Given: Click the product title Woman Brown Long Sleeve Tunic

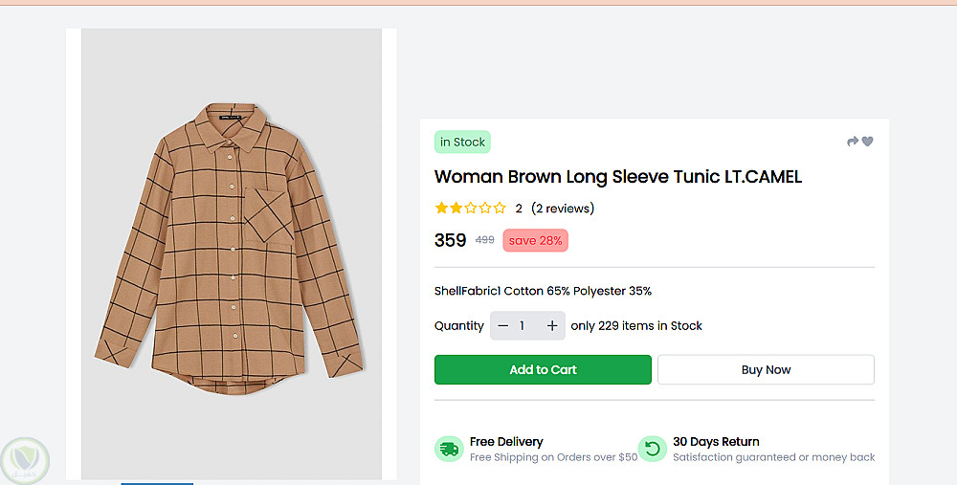Looking at the screenshot, I should [x=617, y=177].
